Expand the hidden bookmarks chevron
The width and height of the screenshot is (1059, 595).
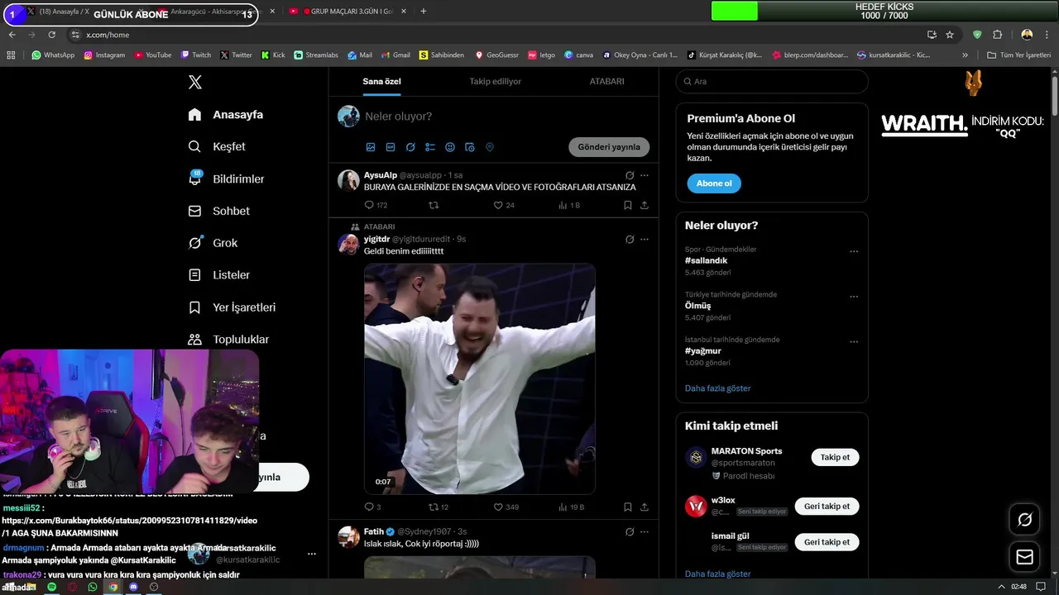click(x=965, y=55)
